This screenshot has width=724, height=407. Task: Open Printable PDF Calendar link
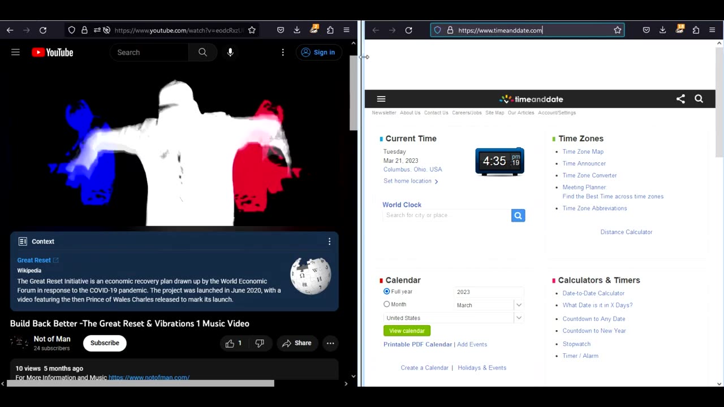[x=417, y=344]
